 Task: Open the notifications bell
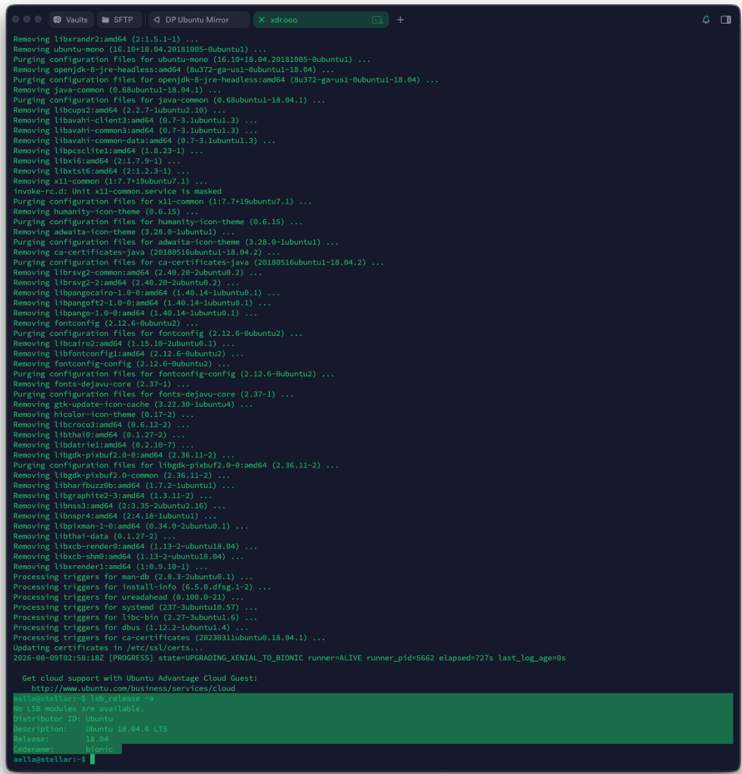[x=706, y=20]
